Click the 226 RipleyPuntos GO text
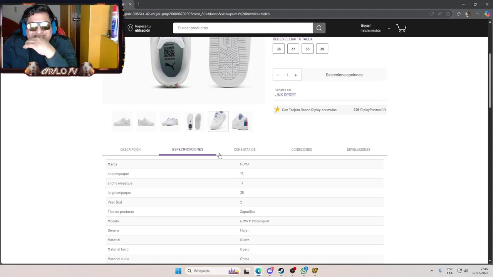Viewport: 493px width, 277px height. tap(369, 110)
